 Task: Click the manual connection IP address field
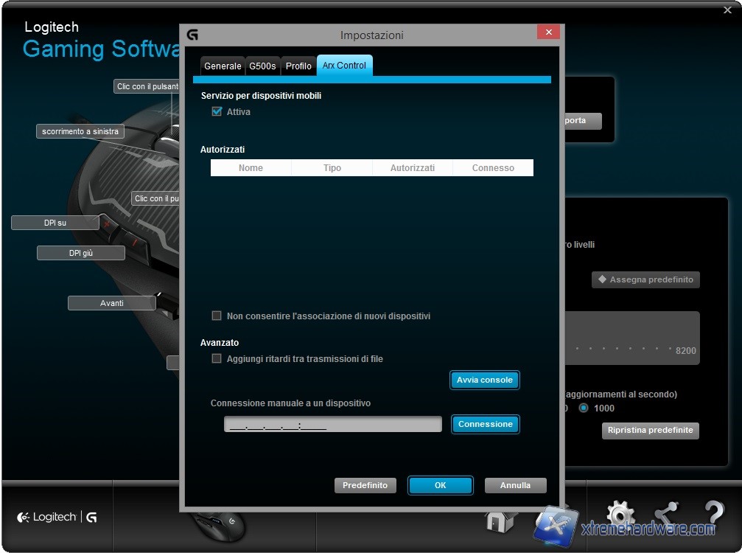coord(333,425)
